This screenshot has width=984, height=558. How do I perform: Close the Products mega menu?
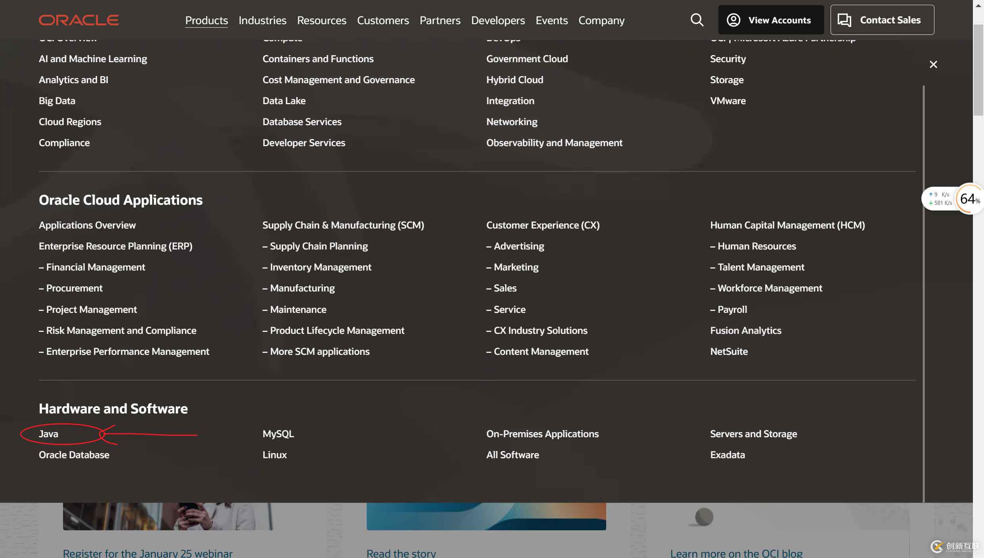click(x=933, y=65)
